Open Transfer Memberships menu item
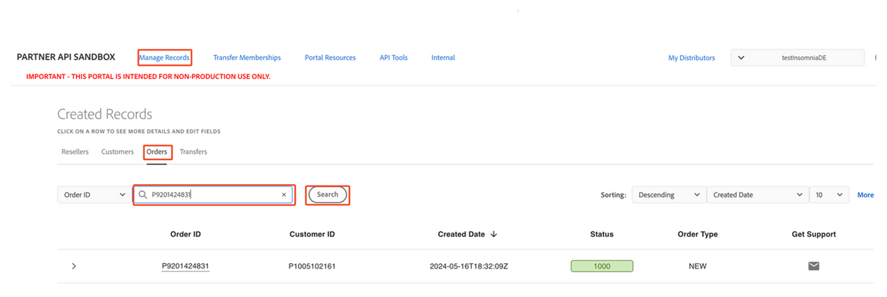The width and height of the screenshot is (887, 297). tap(247, 58)
